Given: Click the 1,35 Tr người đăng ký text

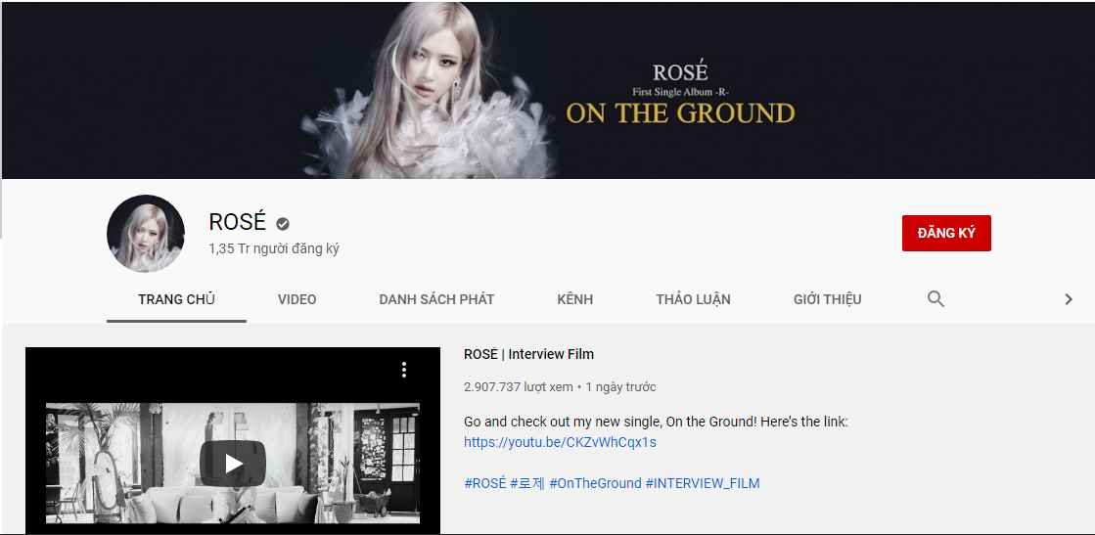Looking at the screenshot, I should click(274, 248).
